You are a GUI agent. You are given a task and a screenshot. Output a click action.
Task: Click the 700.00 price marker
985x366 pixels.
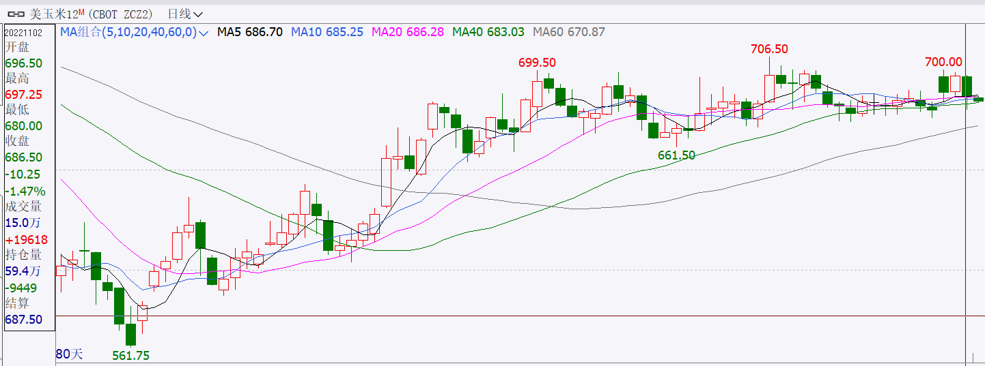[943, 62]
